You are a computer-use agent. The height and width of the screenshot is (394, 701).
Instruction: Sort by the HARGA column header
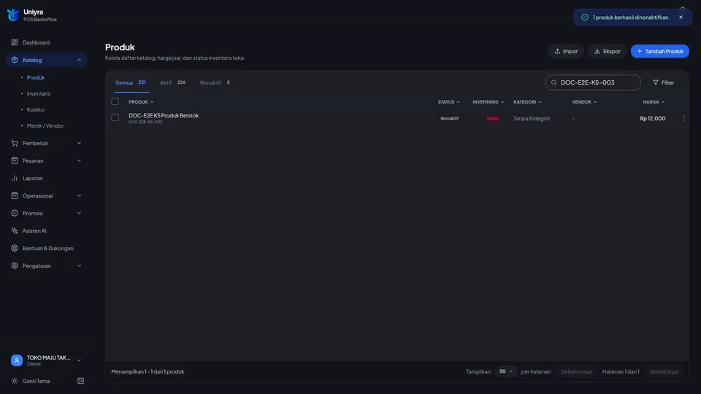point(654,102)
